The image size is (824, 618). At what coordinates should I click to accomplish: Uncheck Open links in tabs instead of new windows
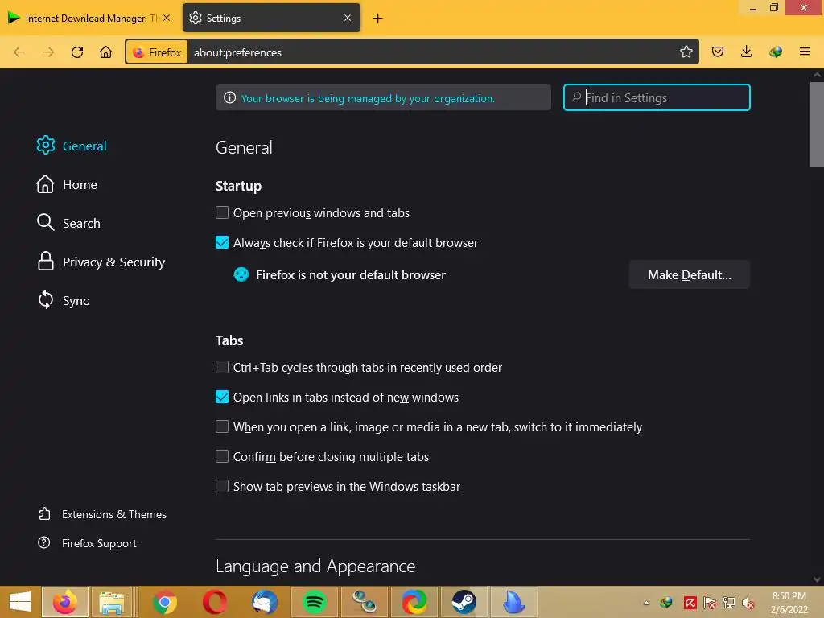[x=222, y=397]
